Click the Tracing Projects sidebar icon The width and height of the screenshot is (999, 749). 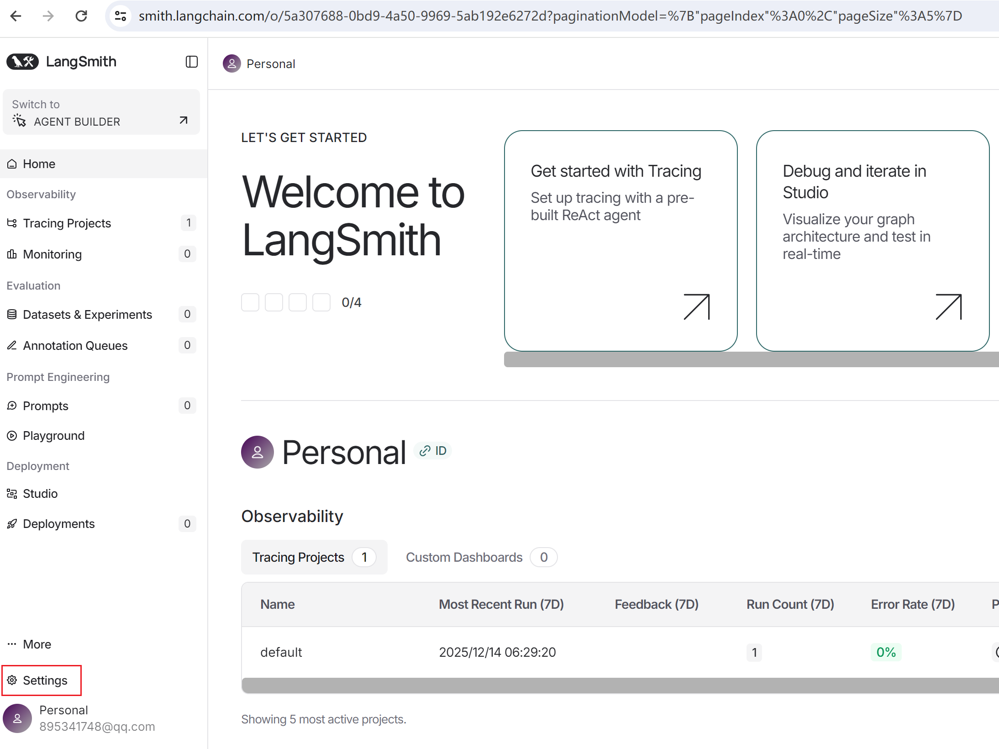(12, 223)
